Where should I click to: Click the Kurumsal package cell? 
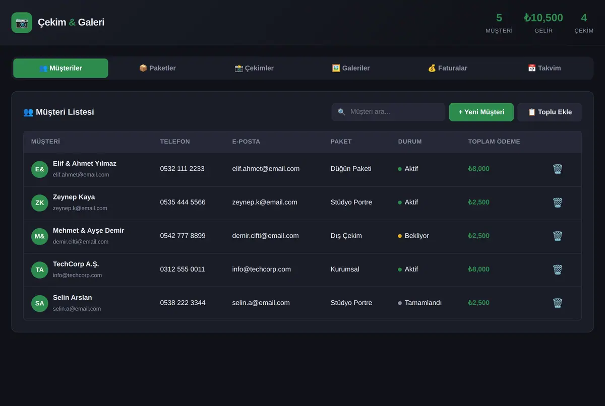point(345,269)
